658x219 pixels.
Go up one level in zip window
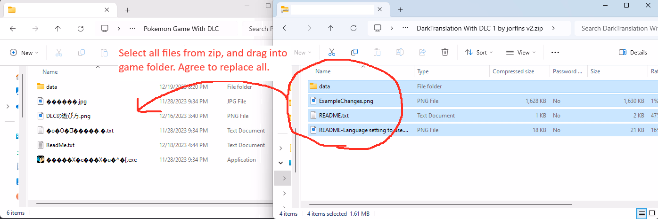point(331,28)
